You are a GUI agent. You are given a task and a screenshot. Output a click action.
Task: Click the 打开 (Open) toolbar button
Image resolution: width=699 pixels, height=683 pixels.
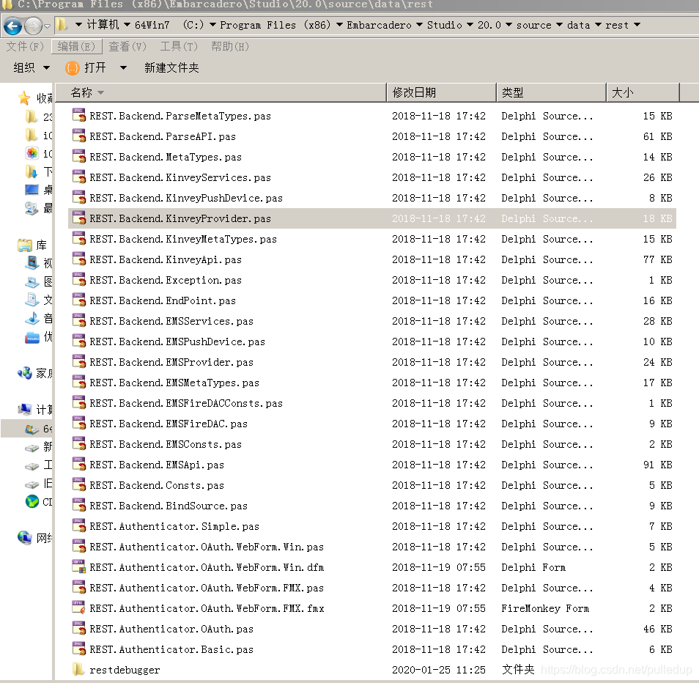[86, 67]
